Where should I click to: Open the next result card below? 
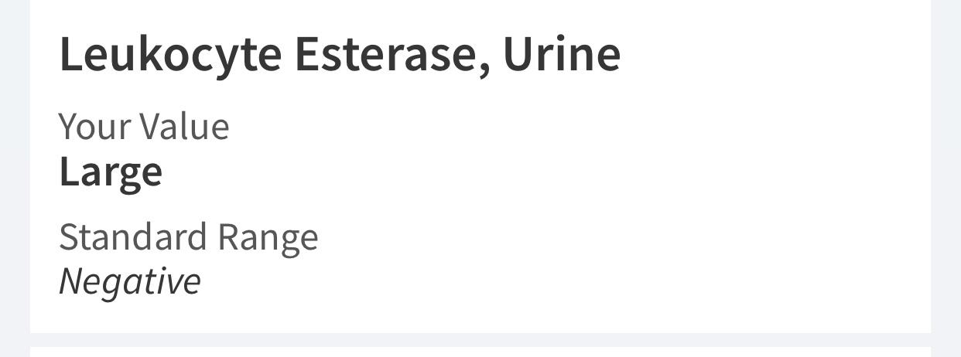point(480,352)
